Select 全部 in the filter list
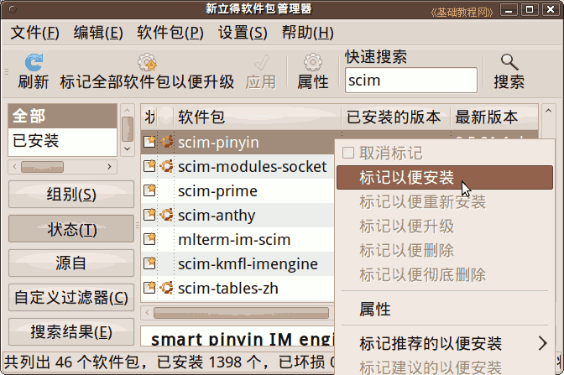Image resolution: width=564 pixels, height=375 pixels. click(63, 116)
